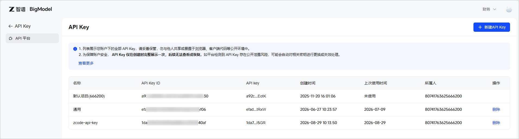
Task: Select the zcode-api-key name cell
Action: pos(85,123)
